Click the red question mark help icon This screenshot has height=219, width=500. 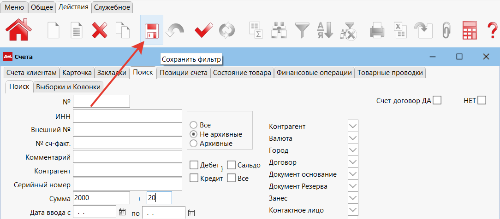(x=492, y=30)
